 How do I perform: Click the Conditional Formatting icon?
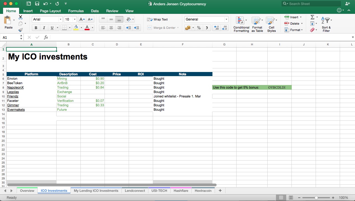point(240,21)
